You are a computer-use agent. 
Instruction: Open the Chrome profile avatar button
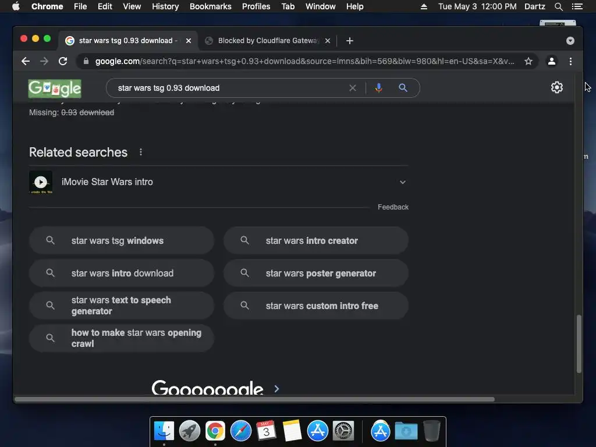tap(552, 61)
